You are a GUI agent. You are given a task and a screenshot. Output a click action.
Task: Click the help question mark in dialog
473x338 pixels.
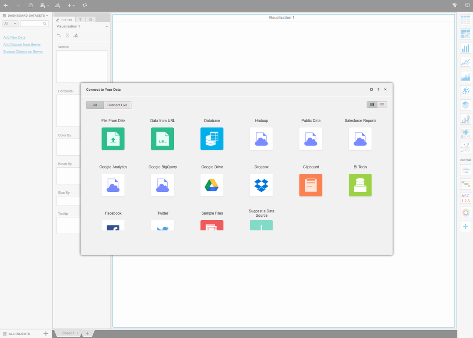click(x=378, y=89)
